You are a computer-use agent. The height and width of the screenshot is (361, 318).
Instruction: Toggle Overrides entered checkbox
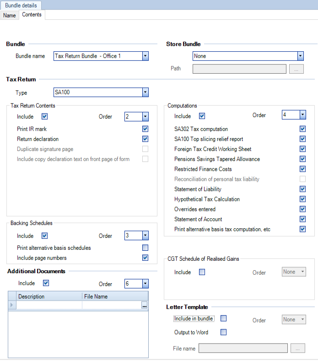click(302, 209)
